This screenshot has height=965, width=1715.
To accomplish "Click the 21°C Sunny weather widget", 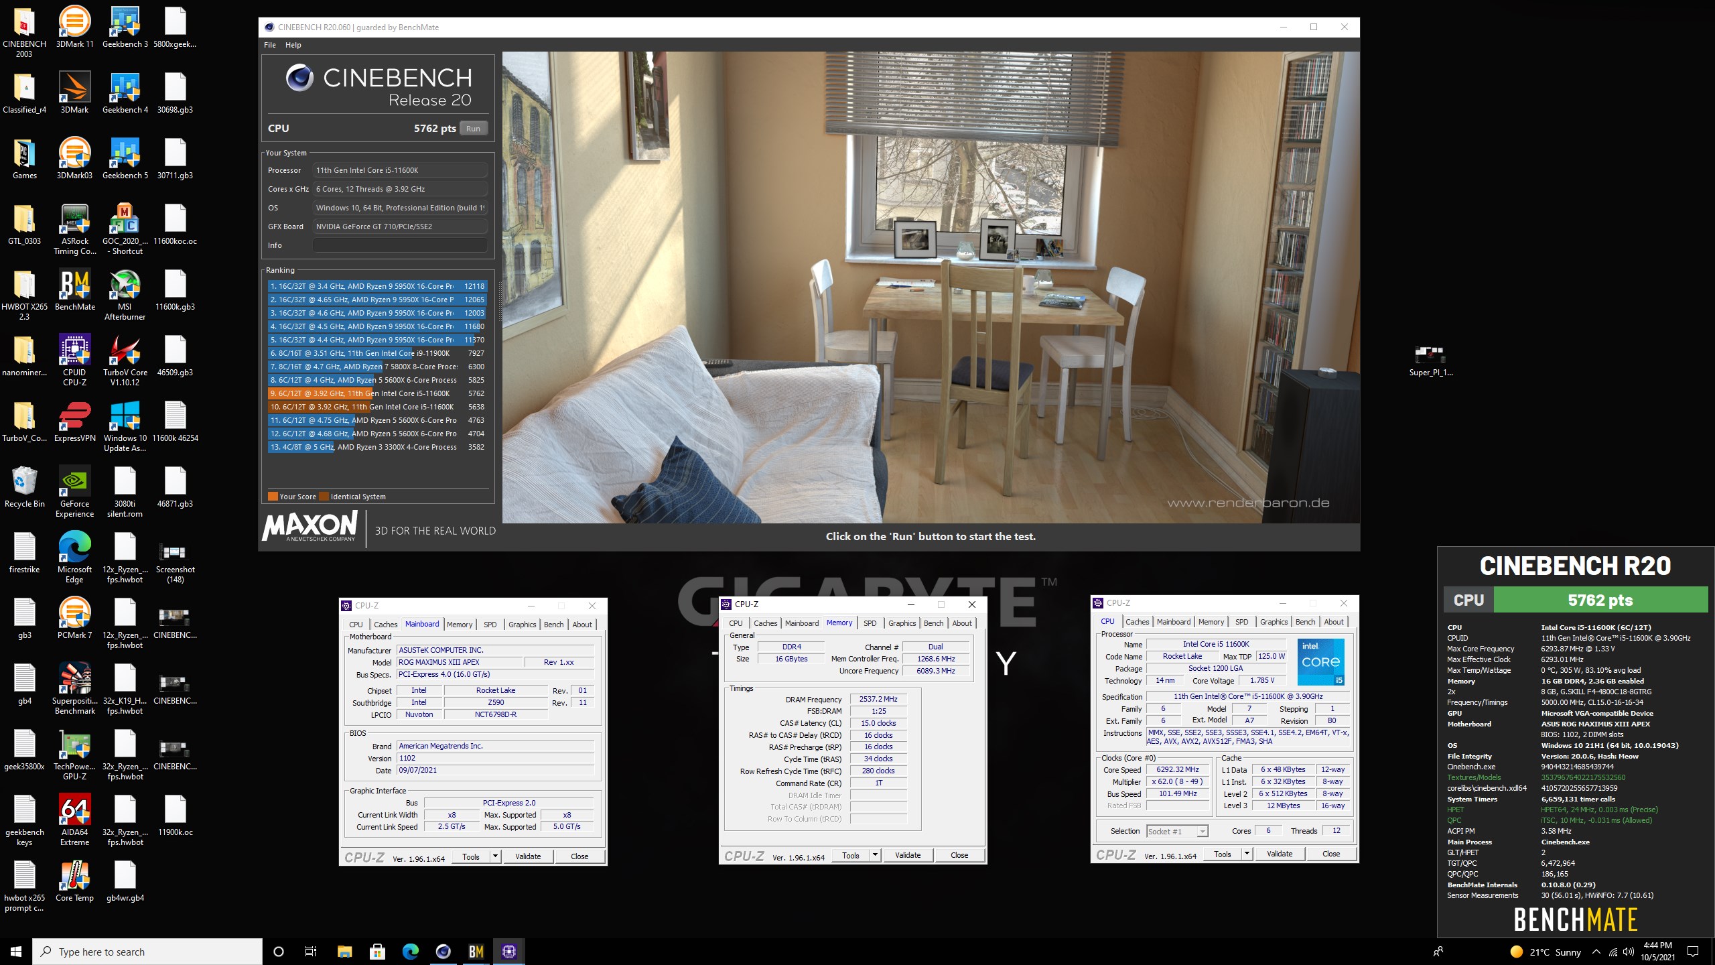I will tap(1546, 952).
